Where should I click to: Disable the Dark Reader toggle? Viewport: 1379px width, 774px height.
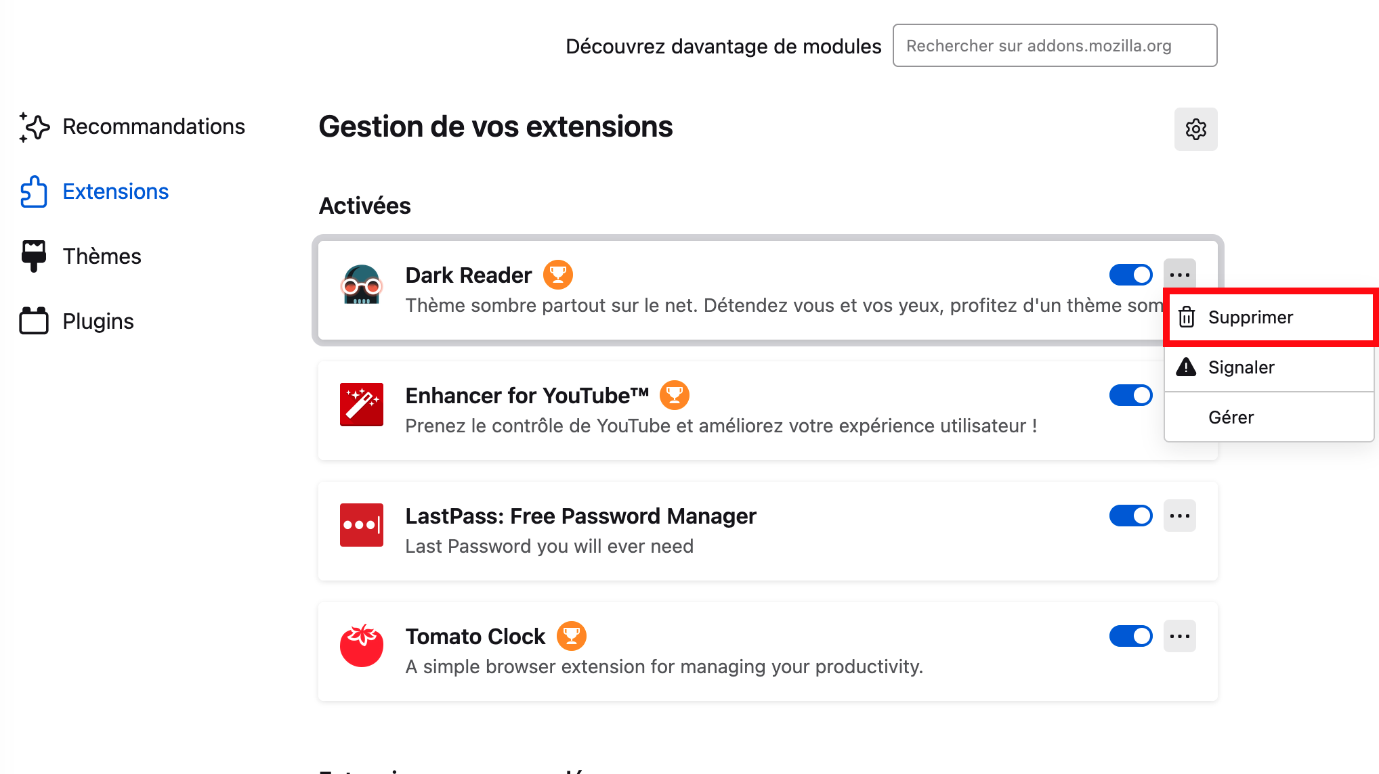(x=1130, y=275)
